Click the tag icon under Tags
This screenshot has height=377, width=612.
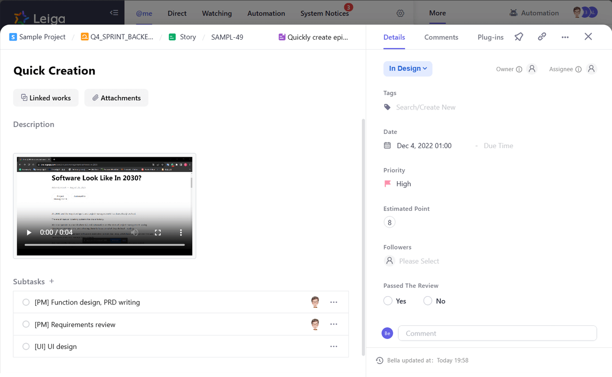click(x=387, y=107)
